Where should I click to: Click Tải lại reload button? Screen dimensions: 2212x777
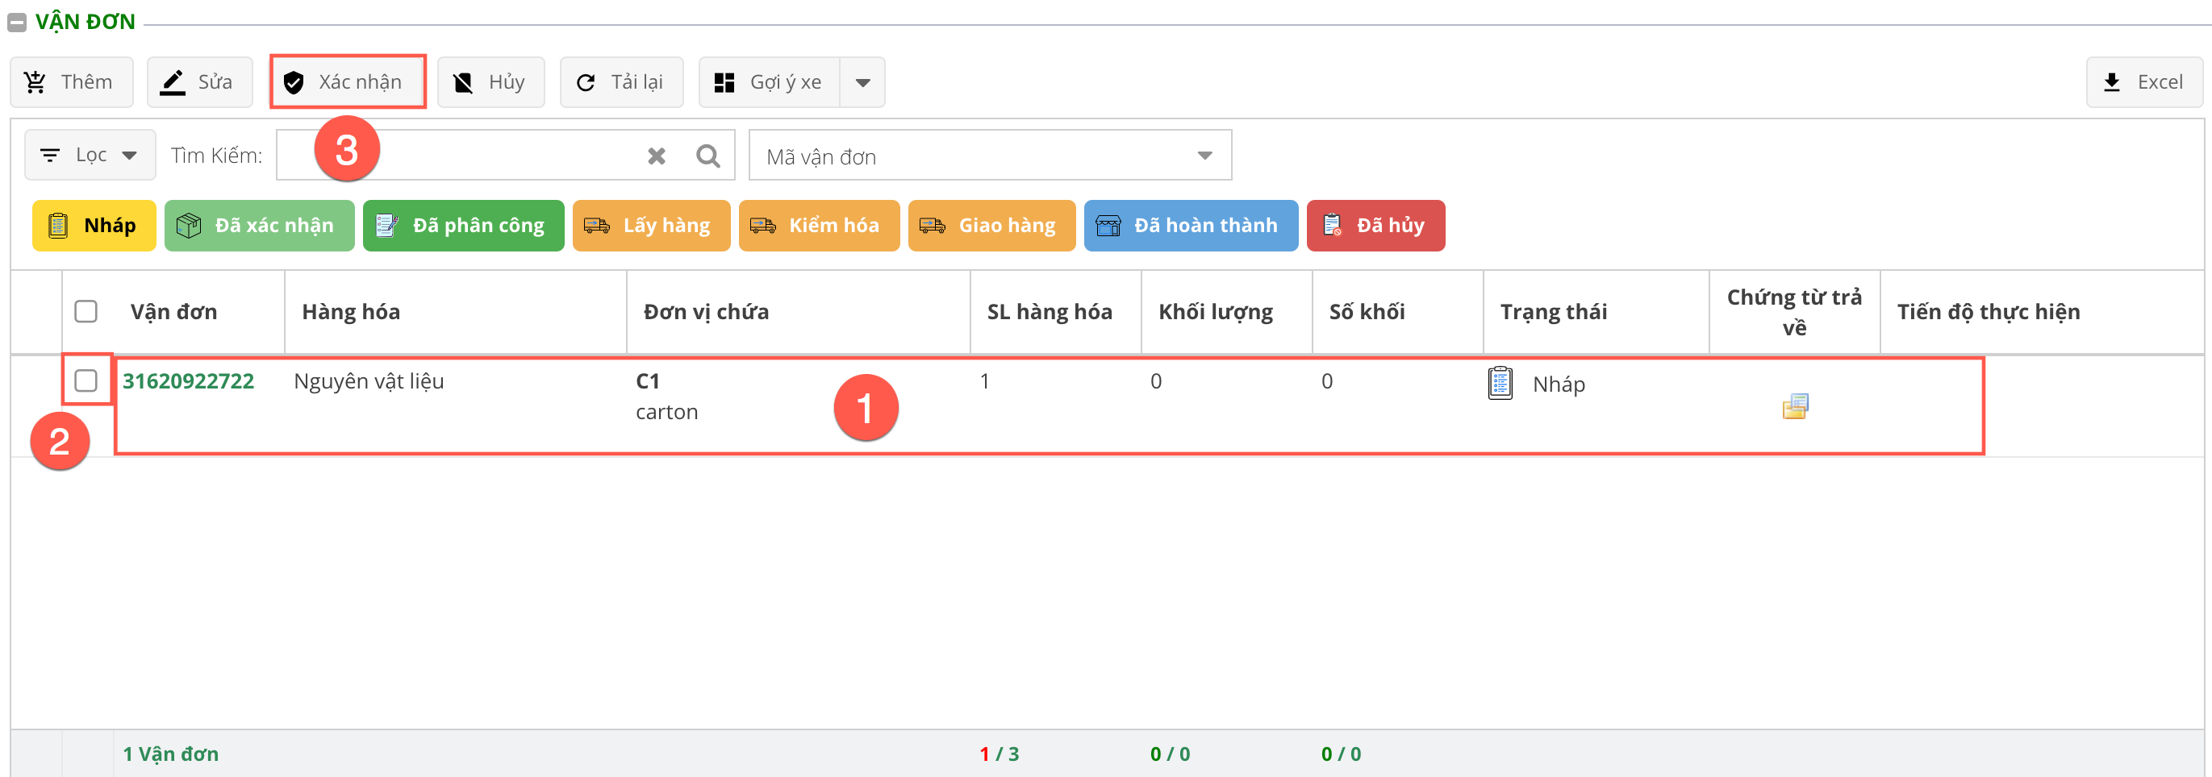click(621, 82)
